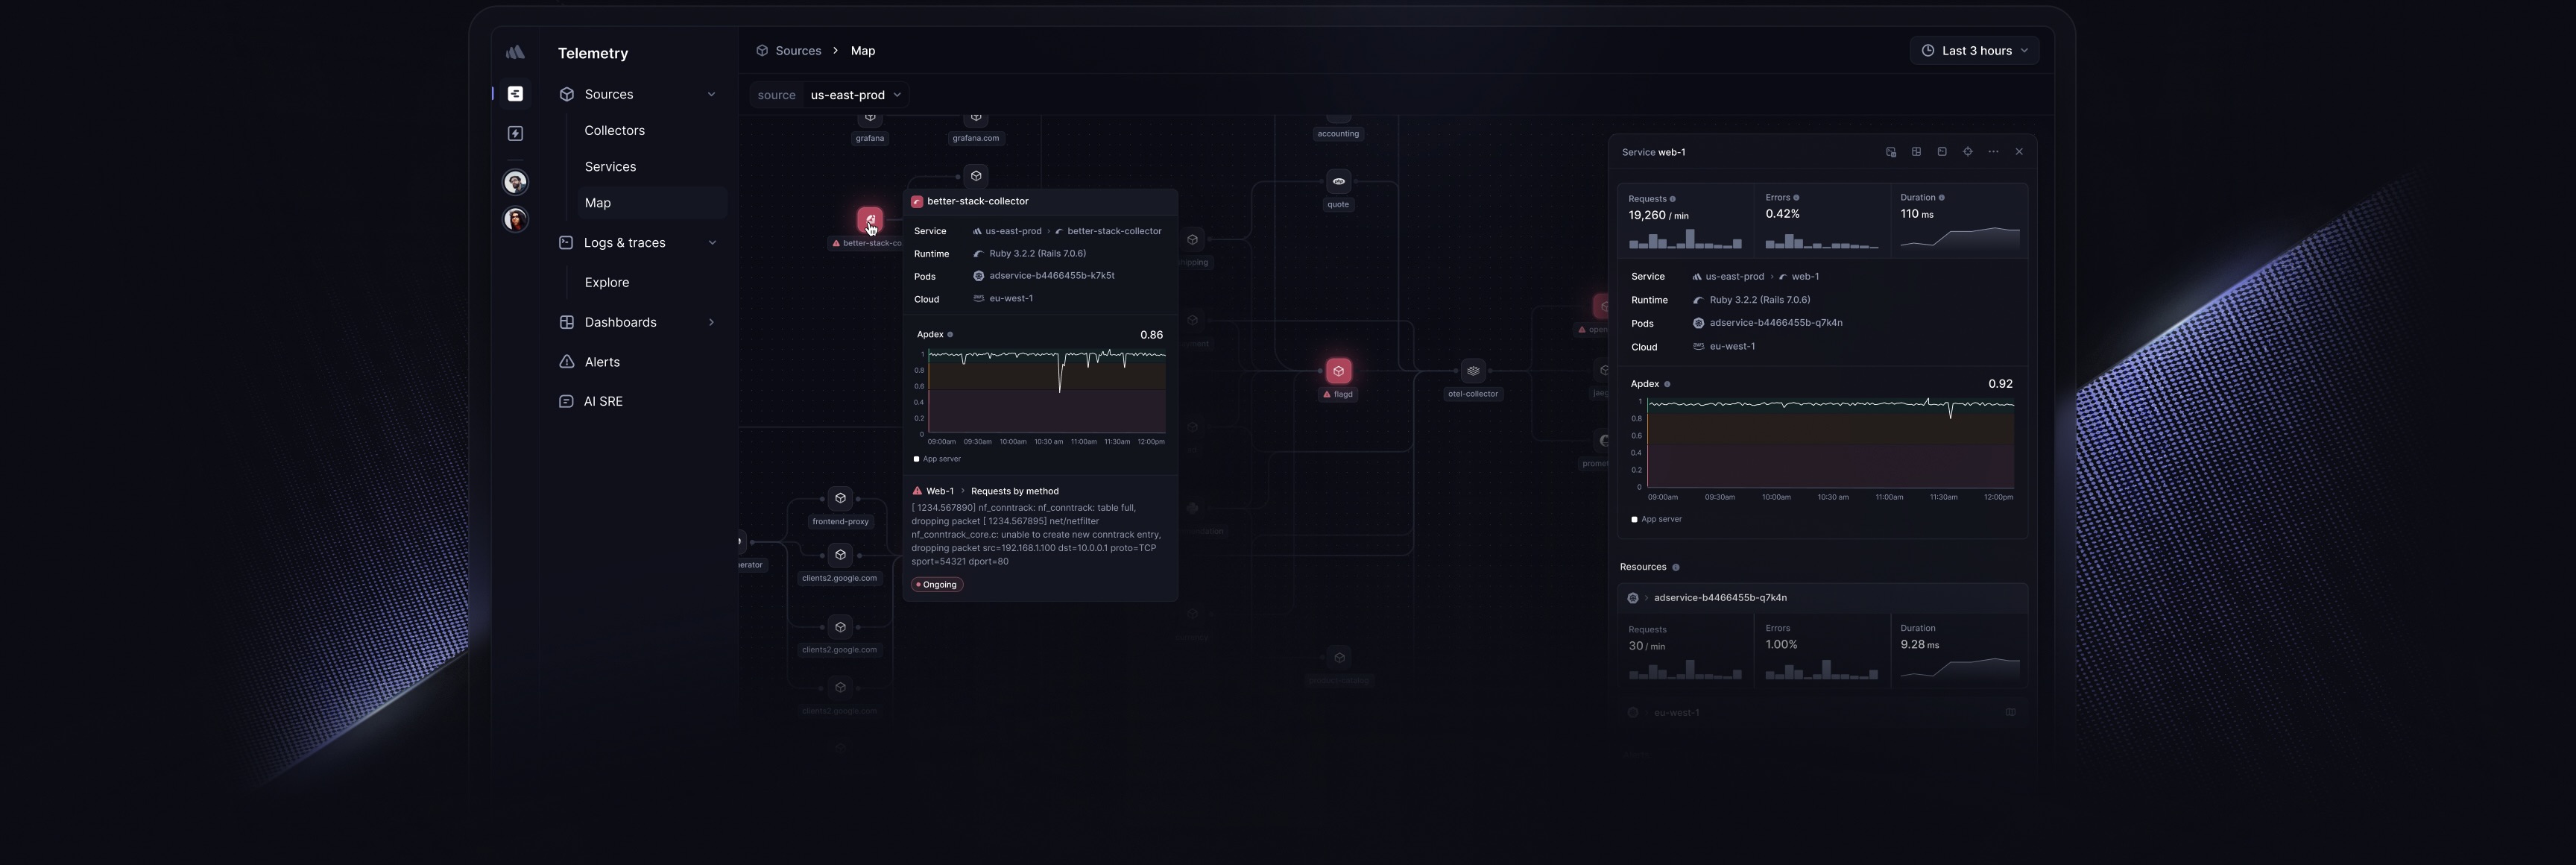Open Collectors in the sidebar
The image size is (2576, 865).
tap(614, 131)
